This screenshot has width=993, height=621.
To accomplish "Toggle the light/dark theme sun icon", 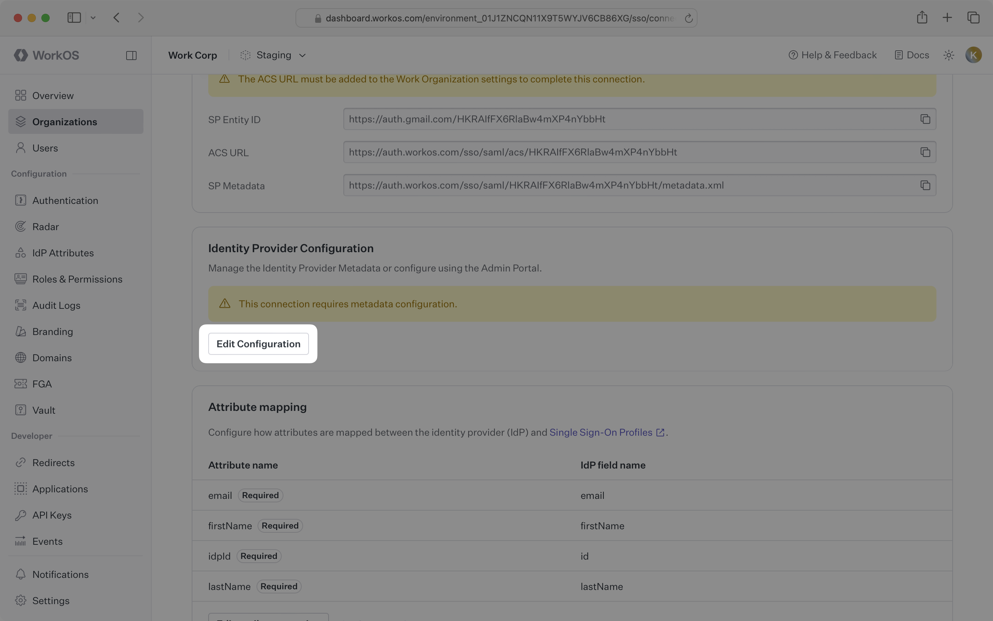I will (x=948, y=55).
